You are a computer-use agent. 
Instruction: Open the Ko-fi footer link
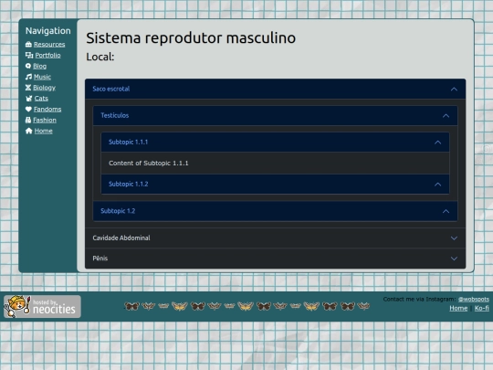482,308
